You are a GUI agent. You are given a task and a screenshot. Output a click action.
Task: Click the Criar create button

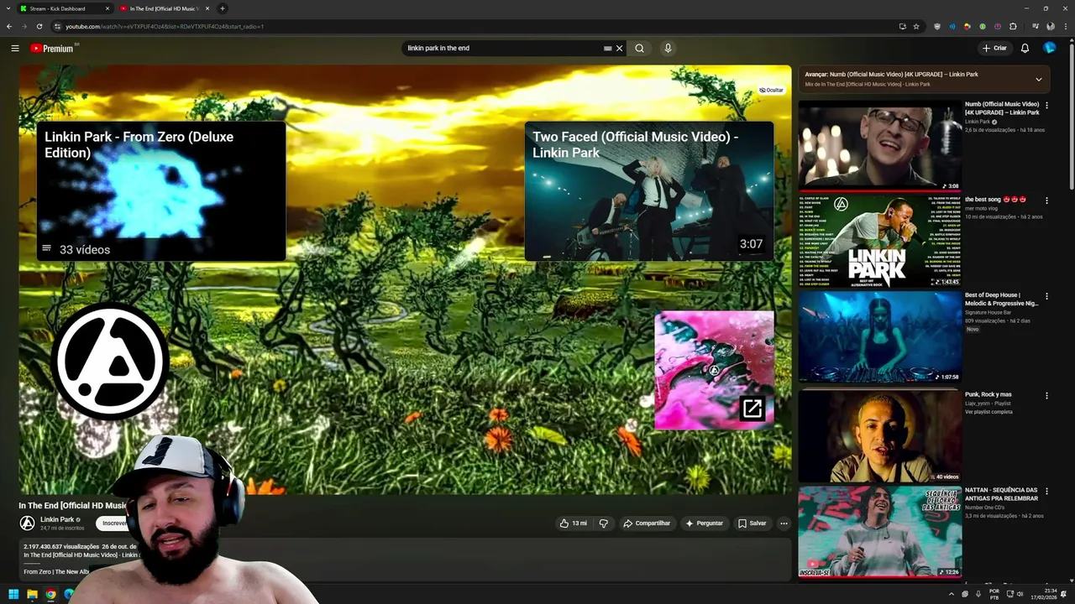pos(994,48)
